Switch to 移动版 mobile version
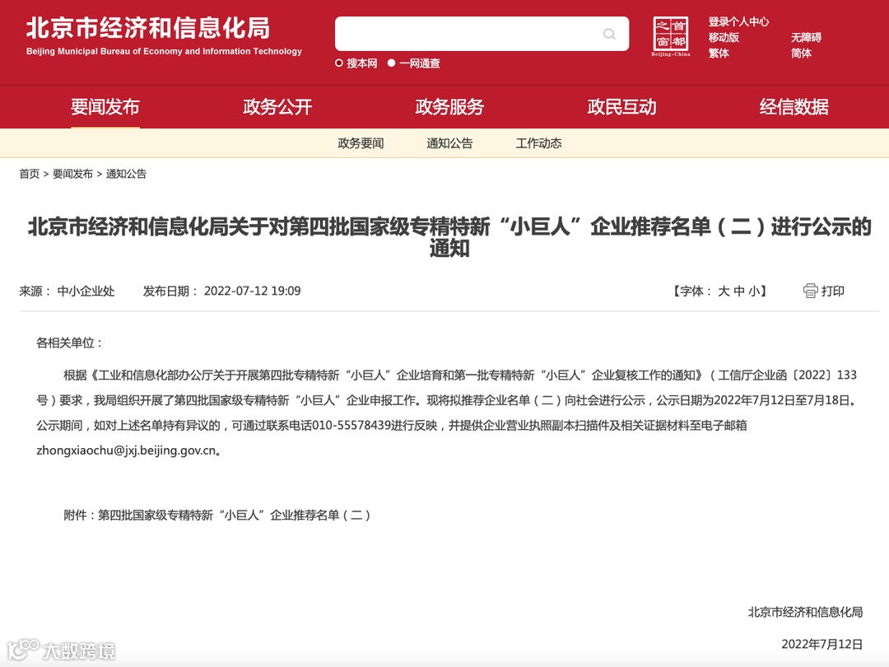This screenshot has height=667, width=889. [x=724, y=37]
